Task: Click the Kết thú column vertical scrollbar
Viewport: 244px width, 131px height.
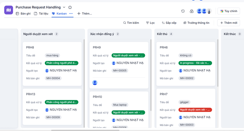Action: 218,63
